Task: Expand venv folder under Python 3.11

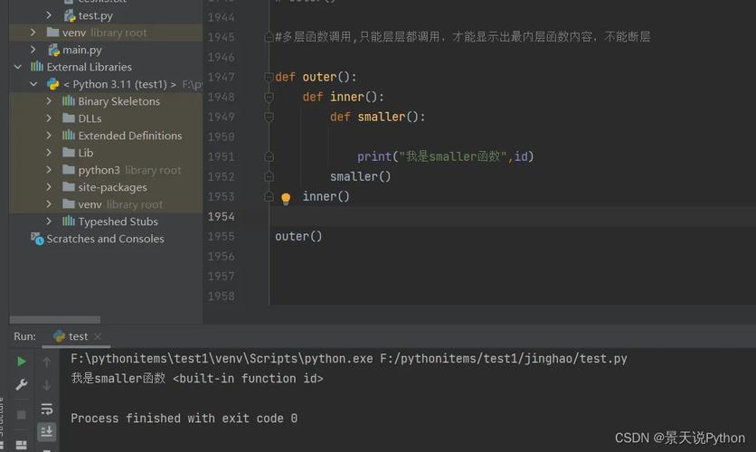Action: pos(49,204)
